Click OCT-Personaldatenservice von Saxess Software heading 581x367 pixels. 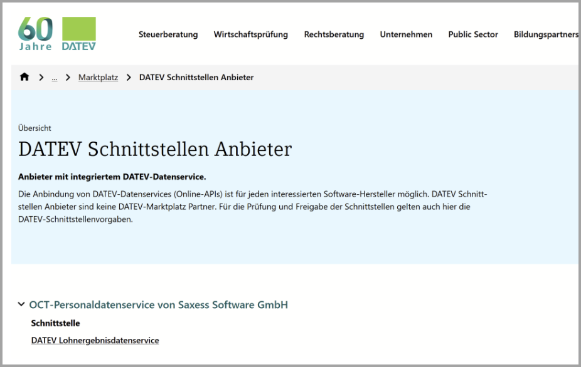(159, 305)
